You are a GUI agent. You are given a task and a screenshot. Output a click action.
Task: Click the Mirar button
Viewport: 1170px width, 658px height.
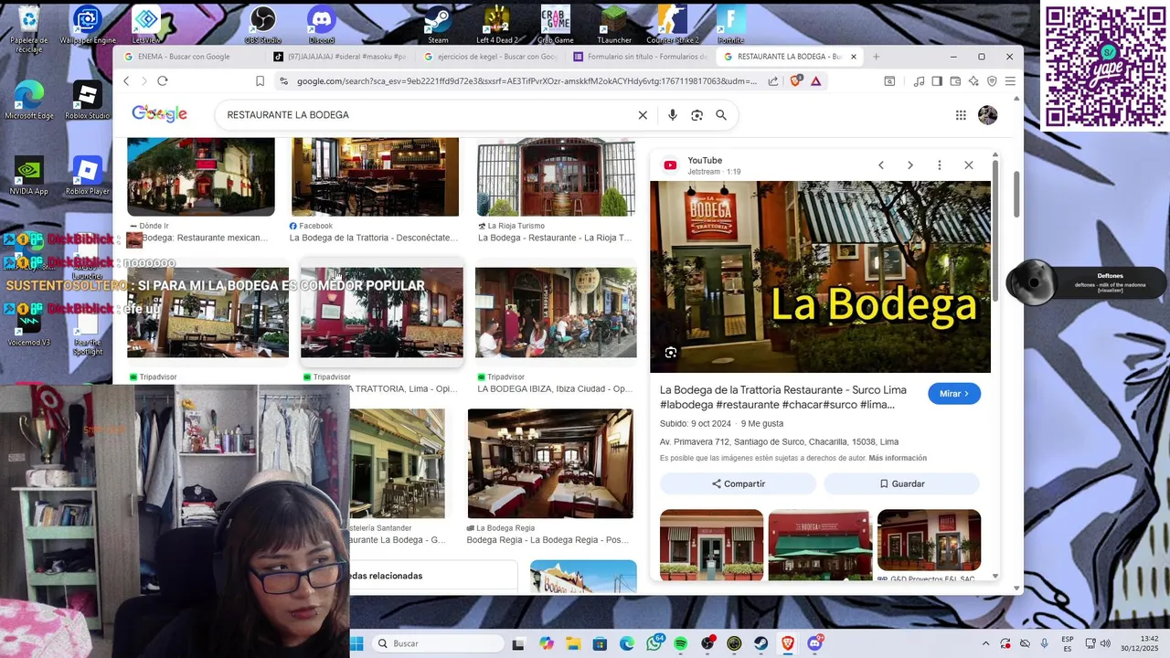point(954,394)
